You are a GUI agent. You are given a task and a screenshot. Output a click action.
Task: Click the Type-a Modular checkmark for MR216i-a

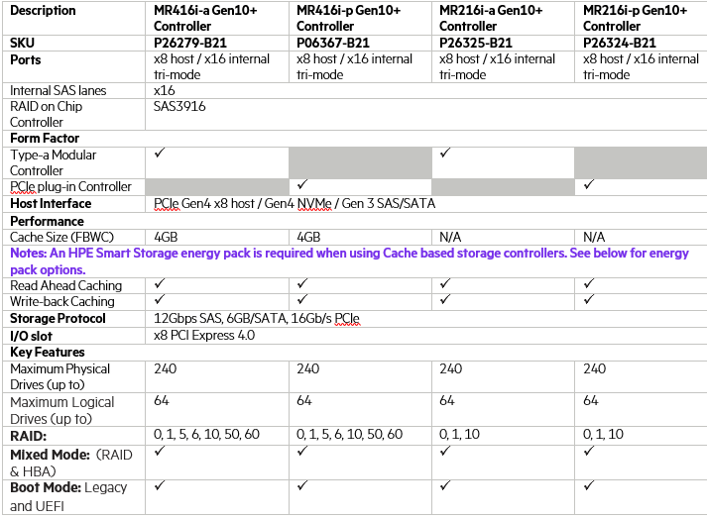(x=445, y=154)
